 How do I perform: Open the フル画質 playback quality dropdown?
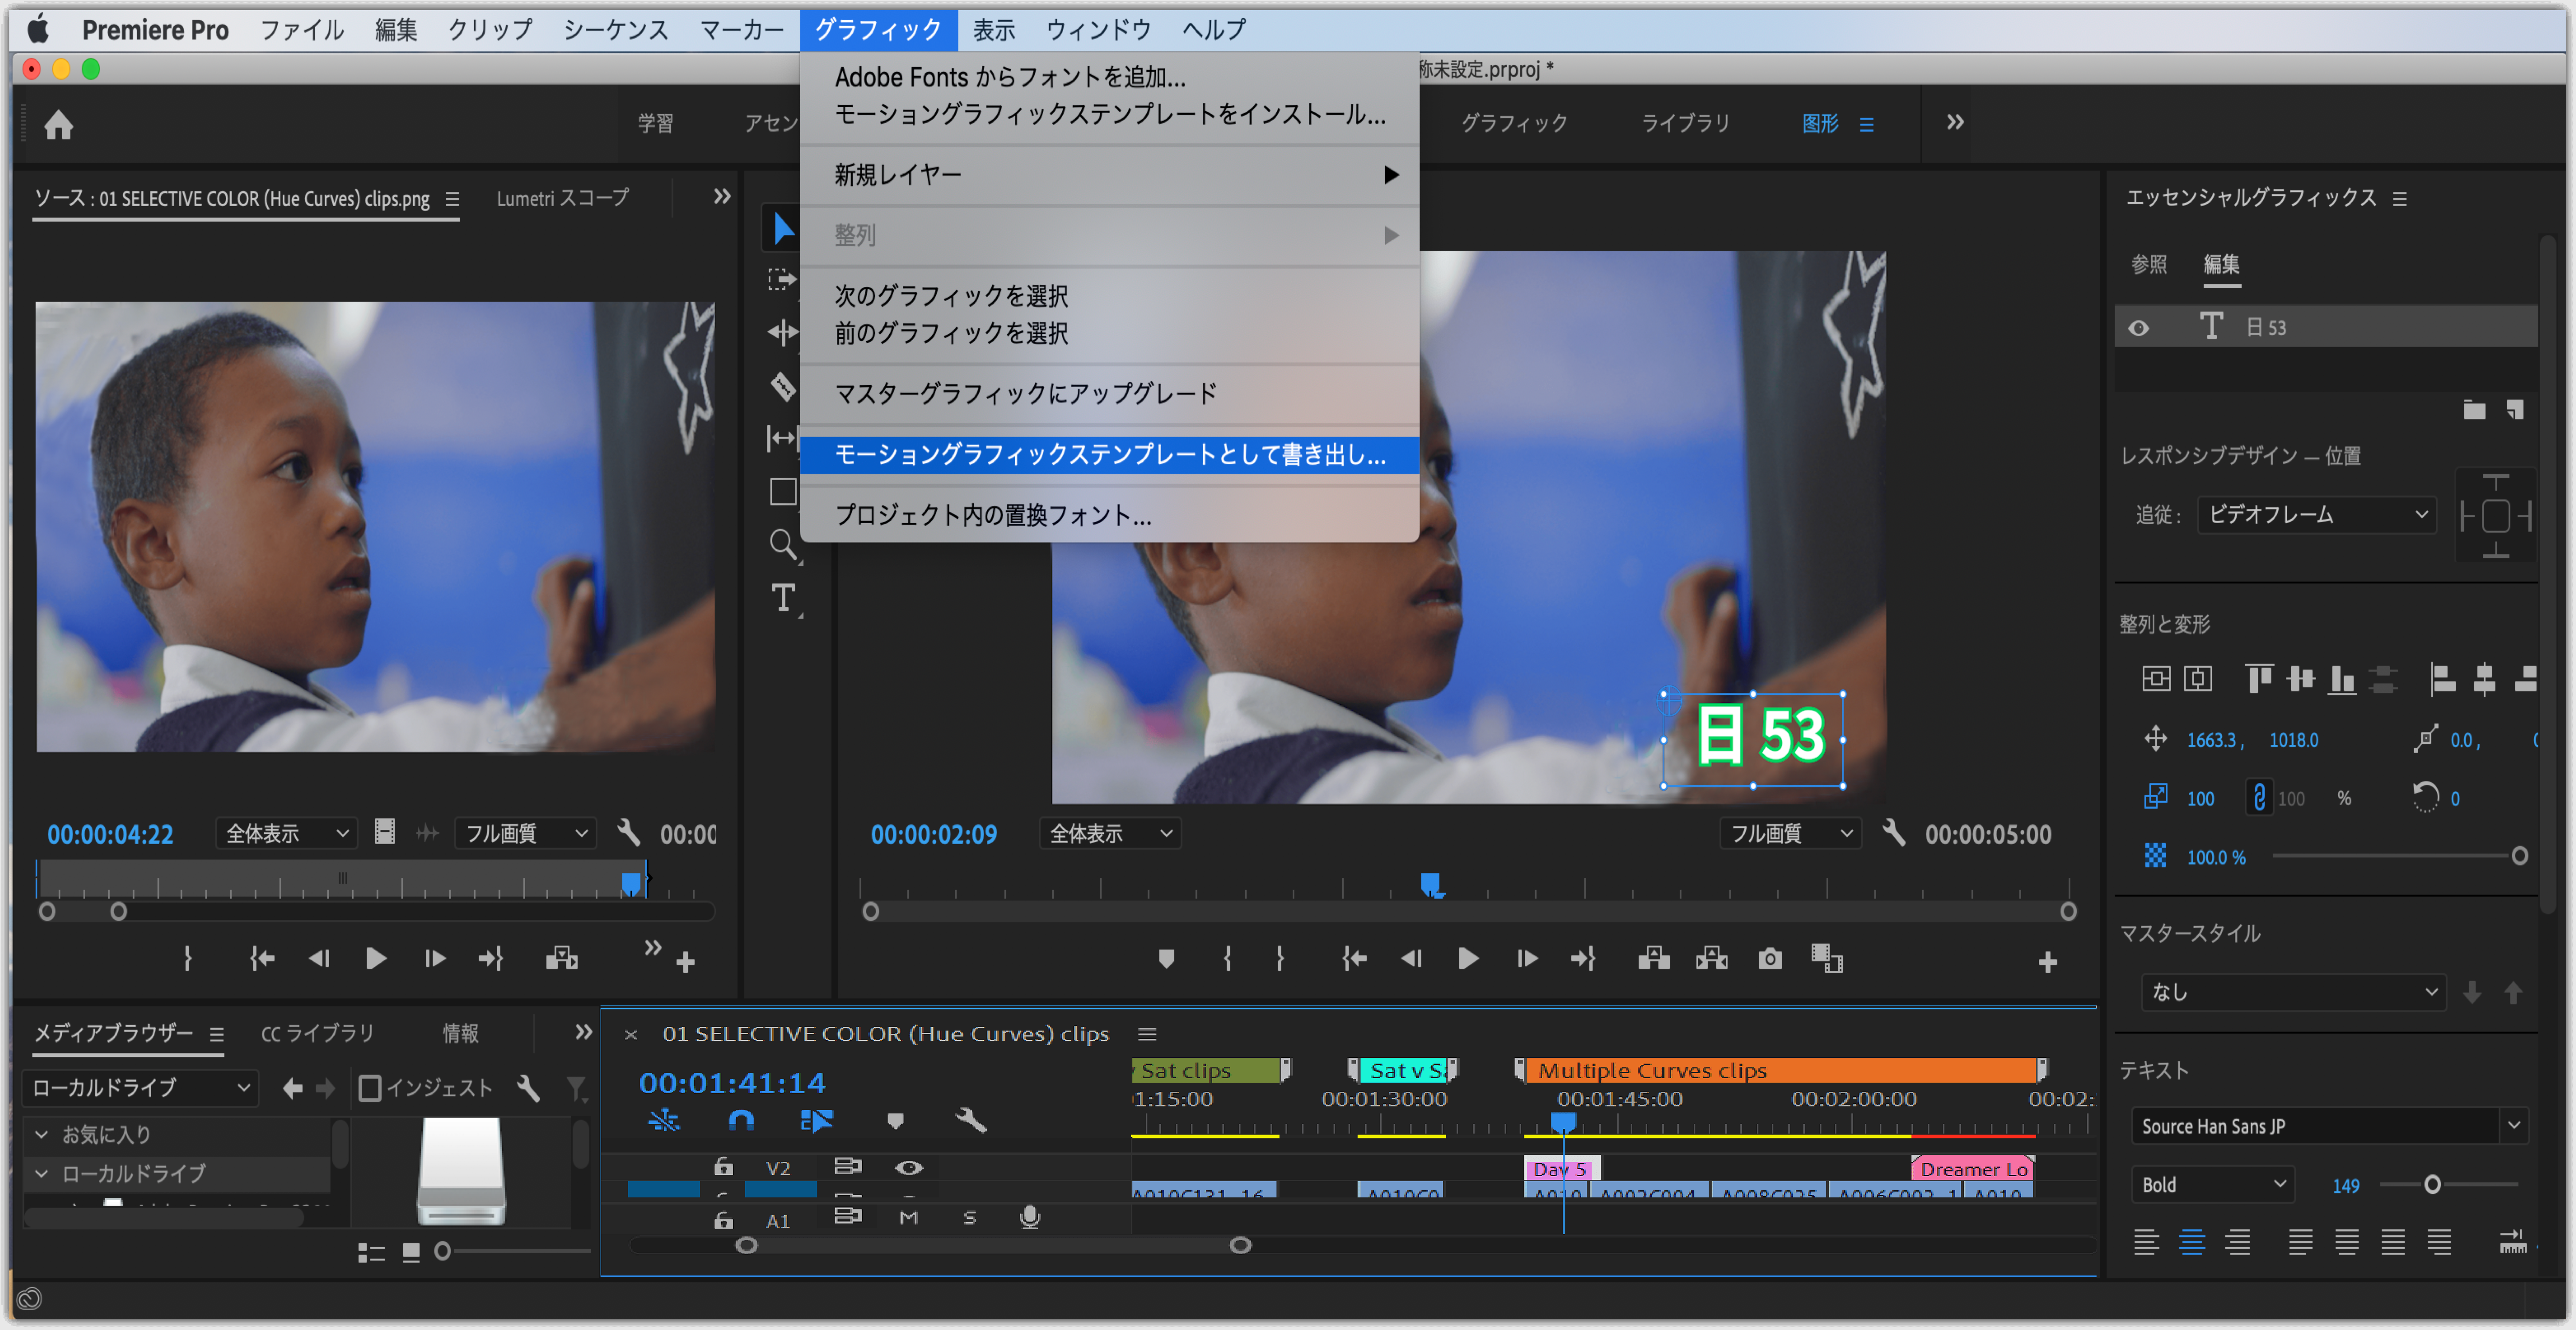click(1790, 833)
